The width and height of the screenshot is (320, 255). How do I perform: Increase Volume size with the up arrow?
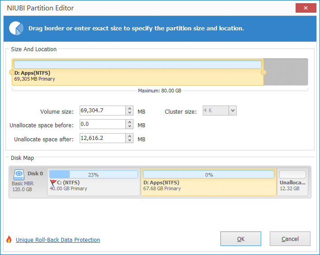tap(129, 108)
